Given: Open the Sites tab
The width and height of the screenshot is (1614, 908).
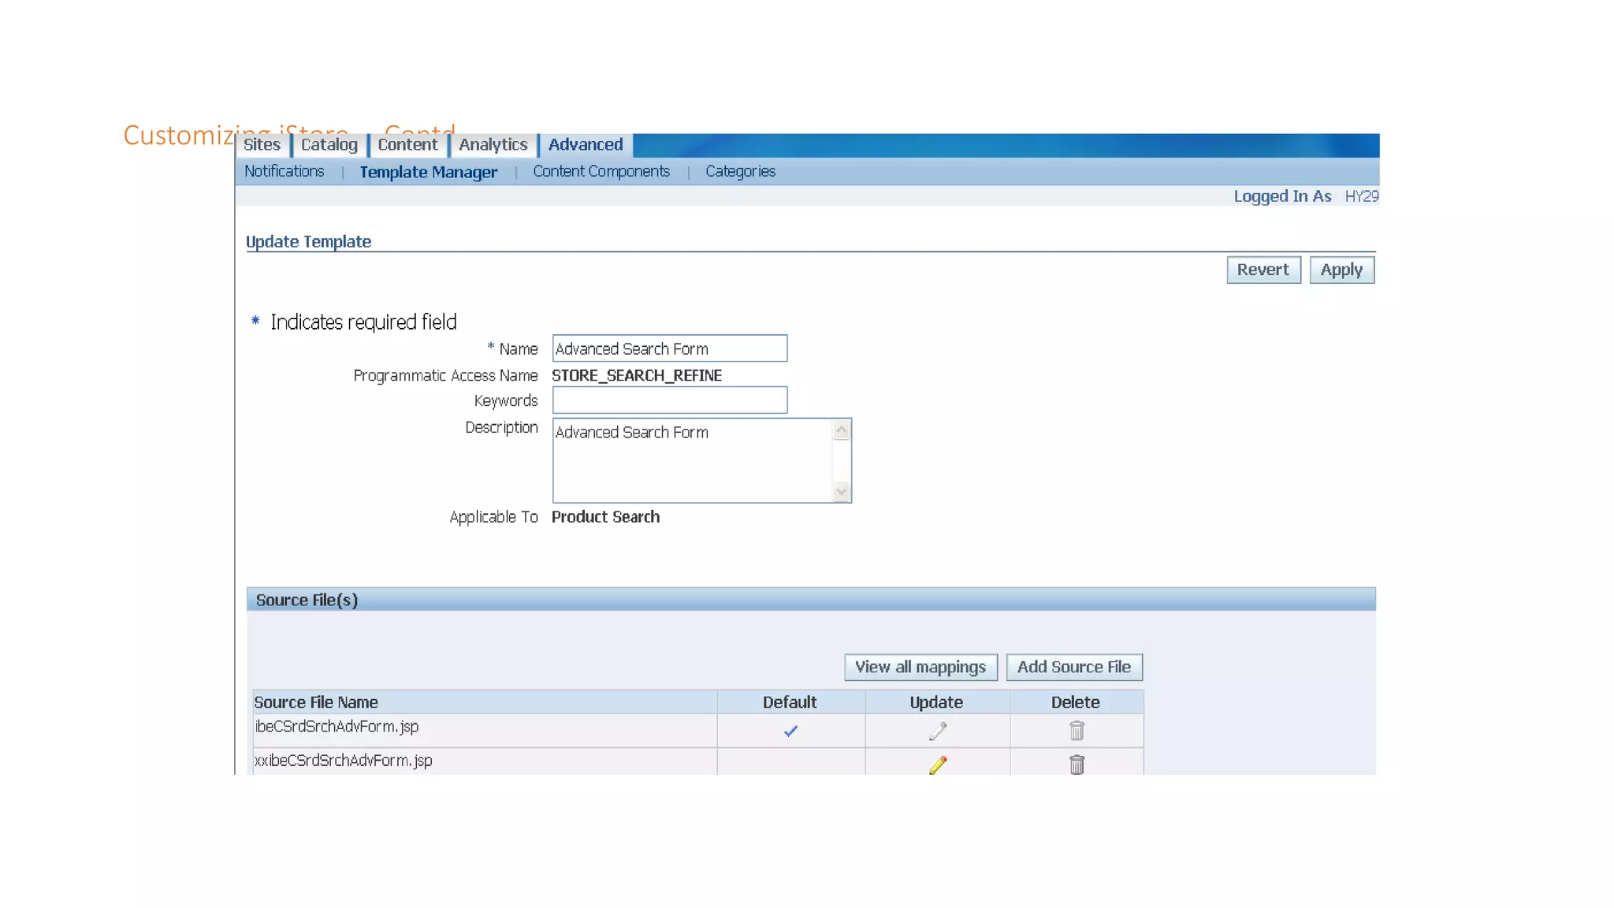Looking at the screenshot, I should pyautogui.click(x=262, y=145).
